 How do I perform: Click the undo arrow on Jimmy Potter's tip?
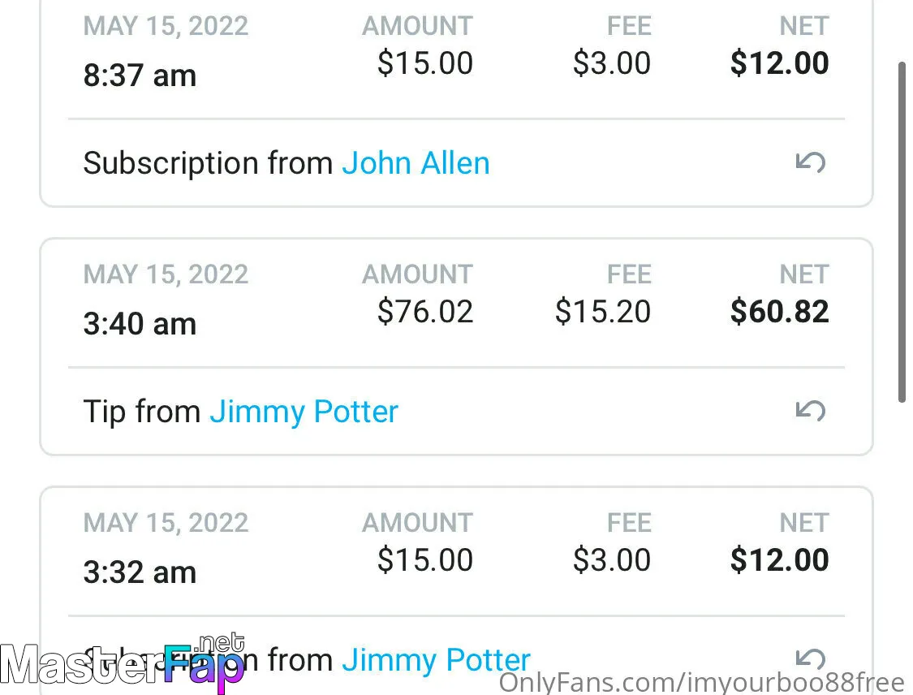click(x=811, y=411)
